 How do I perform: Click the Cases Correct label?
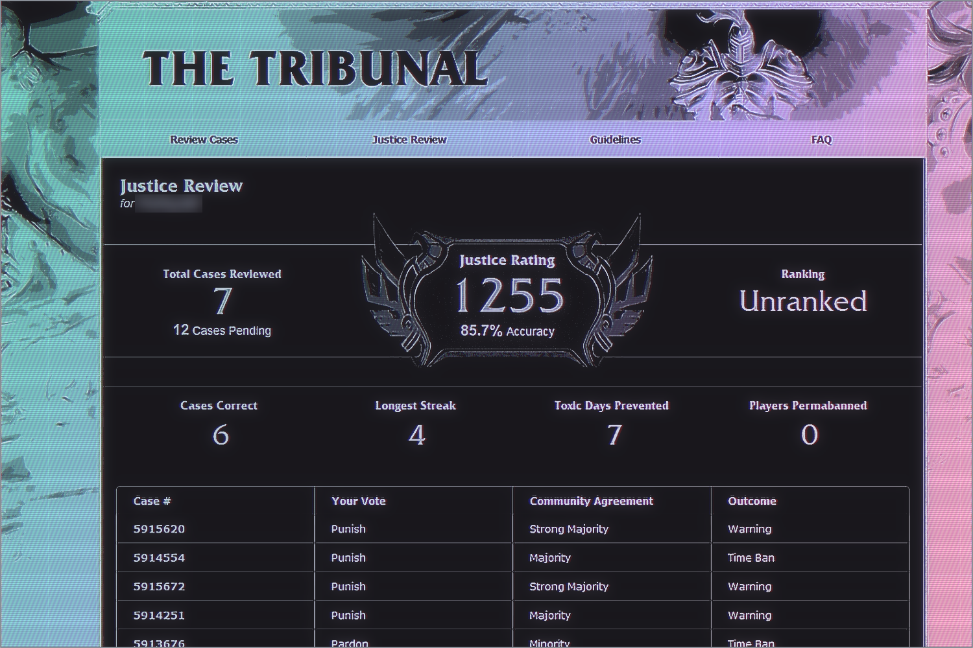point(219,406)
